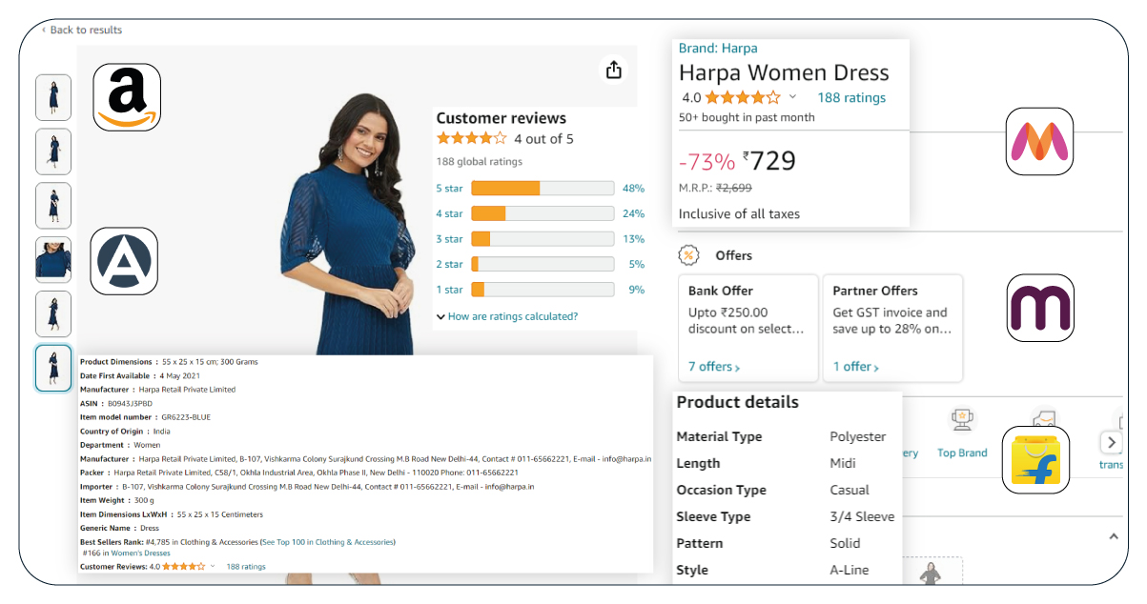Click the 'Polyester' material value
1147x604 pixels.
(858, 436)
